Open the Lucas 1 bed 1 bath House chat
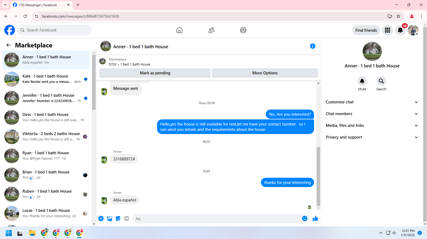The height and width of the screenshot is (239, 427). (46, 213)
